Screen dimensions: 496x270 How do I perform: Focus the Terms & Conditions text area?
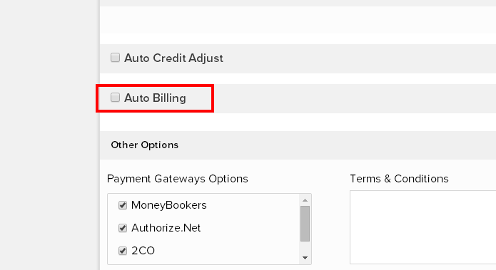click(x=423, y=227)
